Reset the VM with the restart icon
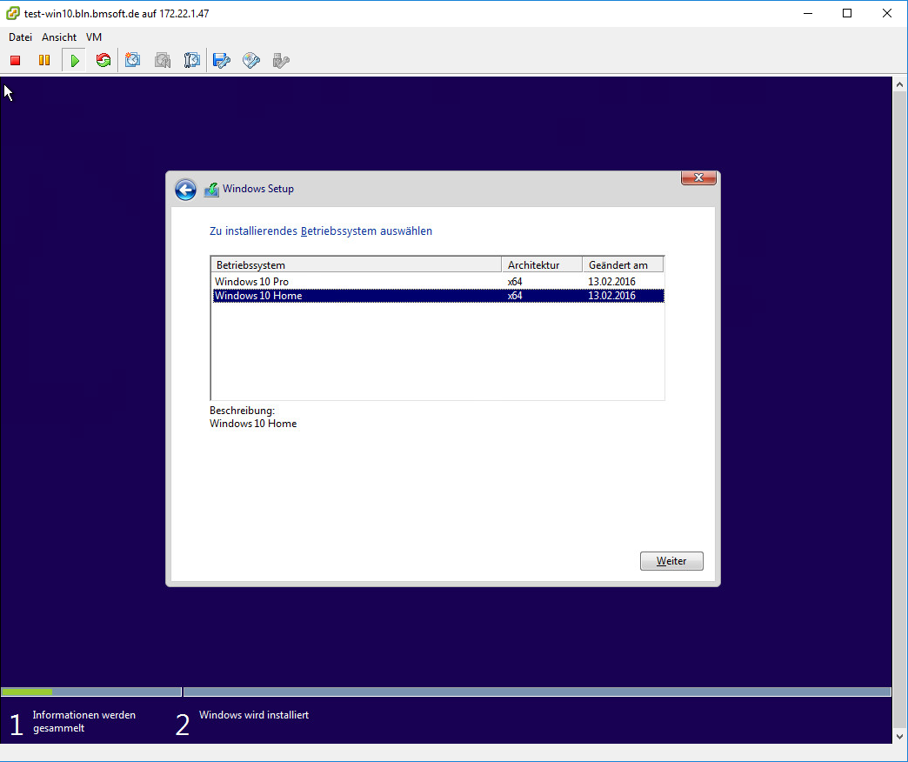The width and height of the screenshot is (908, 762). pos(103,60)
